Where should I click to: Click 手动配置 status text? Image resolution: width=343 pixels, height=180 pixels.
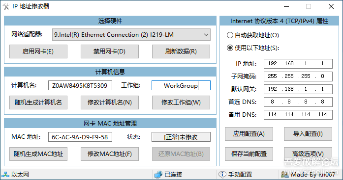tap(240, 174)
